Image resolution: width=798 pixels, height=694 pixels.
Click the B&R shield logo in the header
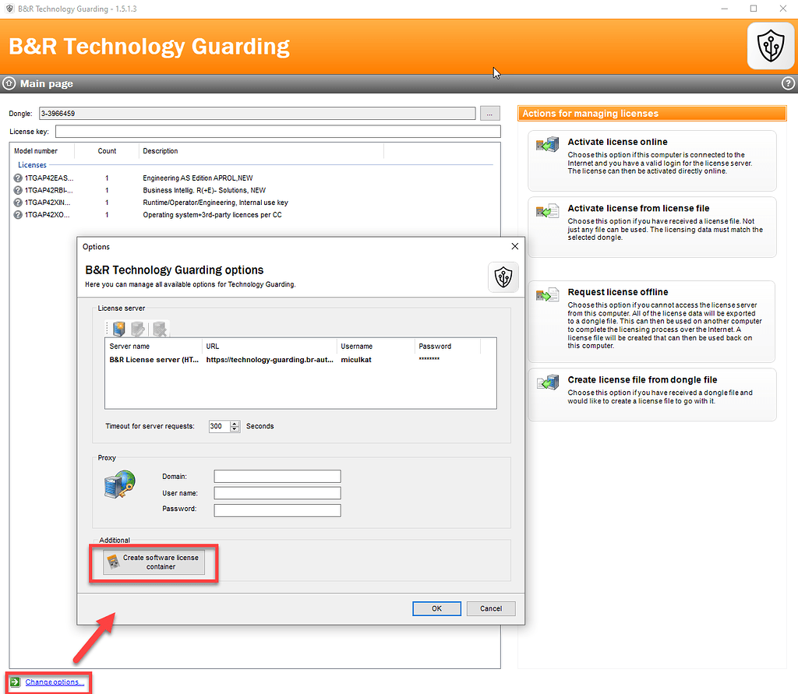[x=770, y=45]
